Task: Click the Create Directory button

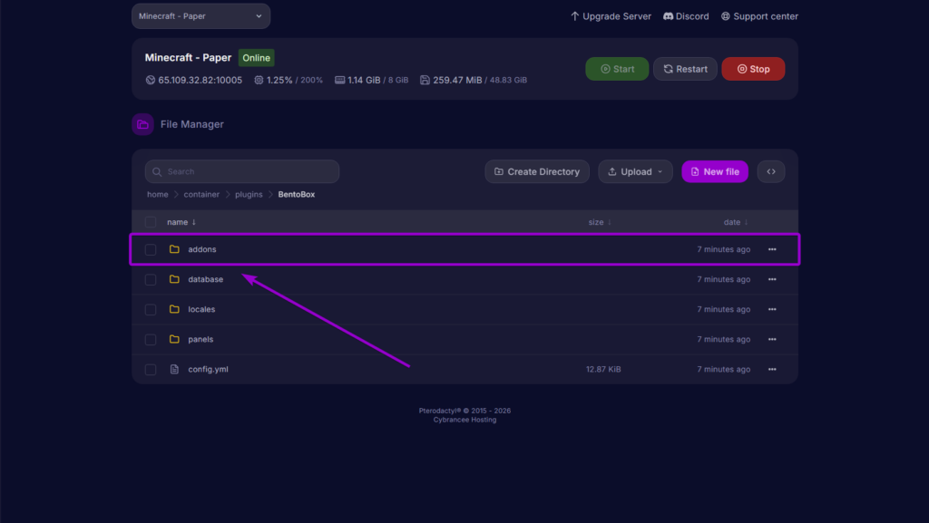Action: 537,171
